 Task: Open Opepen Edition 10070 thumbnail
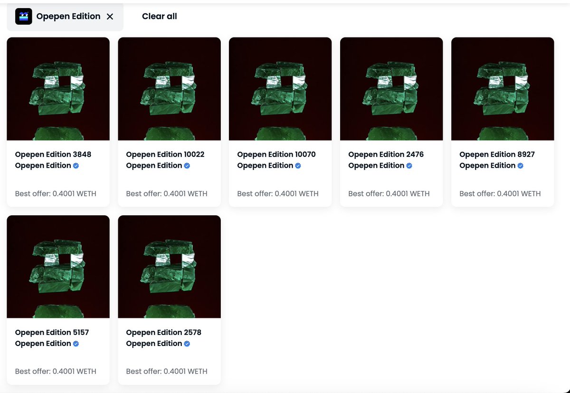click(280, 89)
